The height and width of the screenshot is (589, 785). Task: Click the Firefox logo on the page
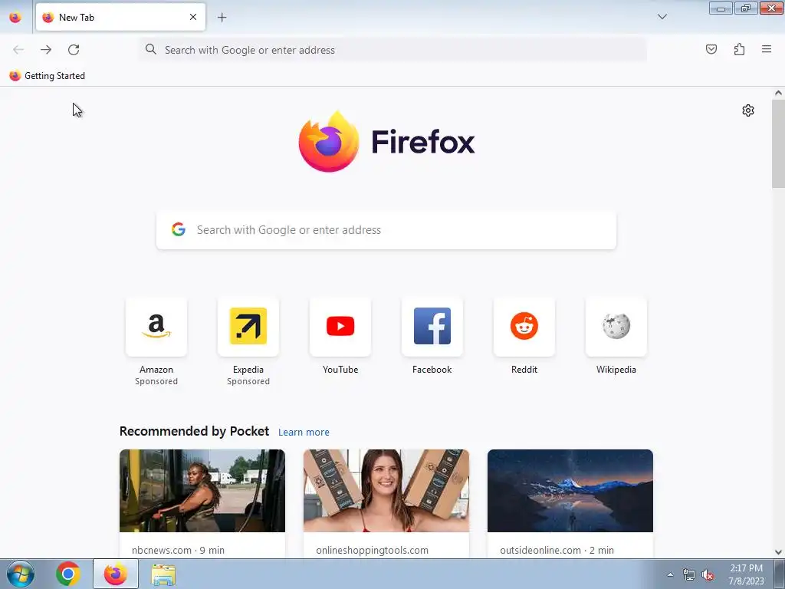pos(386,142)
